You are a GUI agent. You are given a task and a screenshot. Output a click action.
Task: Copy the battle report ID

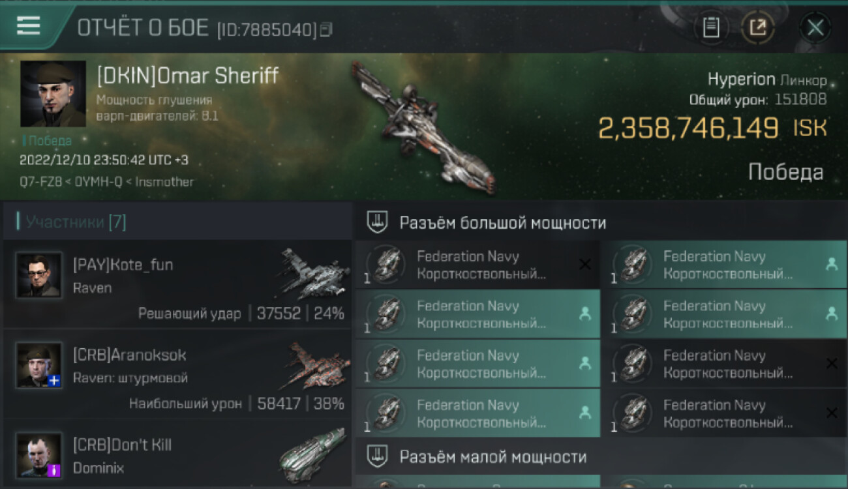coord(326,29)
